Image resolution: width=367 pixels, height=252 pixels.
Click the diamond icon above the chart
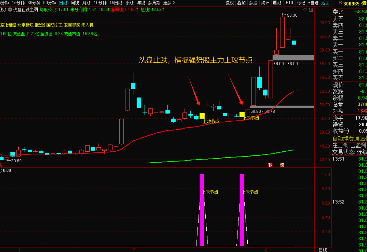305,10
